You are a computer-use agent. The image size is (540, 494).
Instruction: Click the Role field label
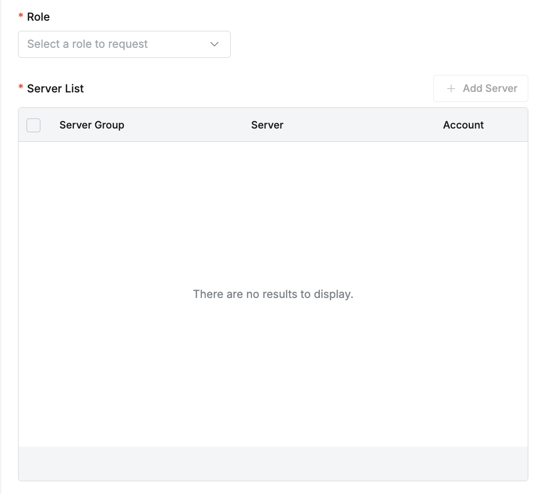click(x=38, y=17)
